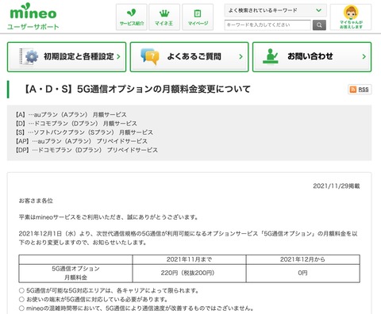Click ユーザーサポート header text
Screen dimensions: 381x314
click(33, 27)
